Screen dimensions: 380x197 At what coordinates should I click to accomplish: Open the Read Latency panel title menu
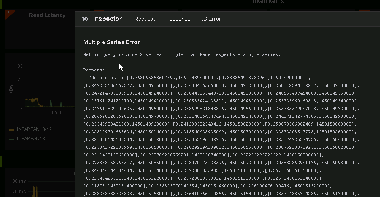tap(47, 15)
